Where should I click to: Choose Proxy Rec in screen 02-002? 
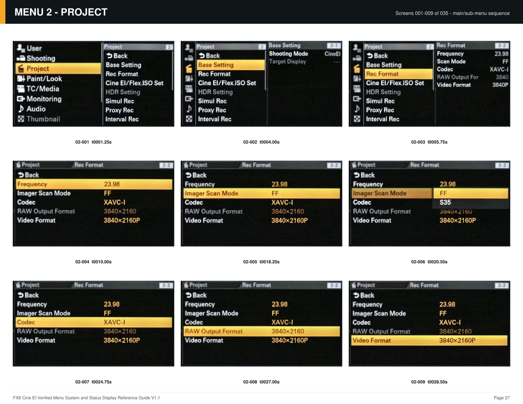coord(212,110)
